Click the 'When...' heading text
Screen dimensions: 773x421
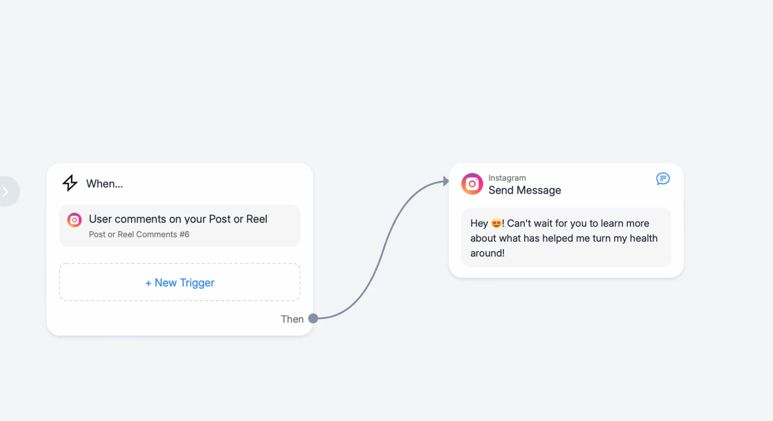(x=105, y=184)
